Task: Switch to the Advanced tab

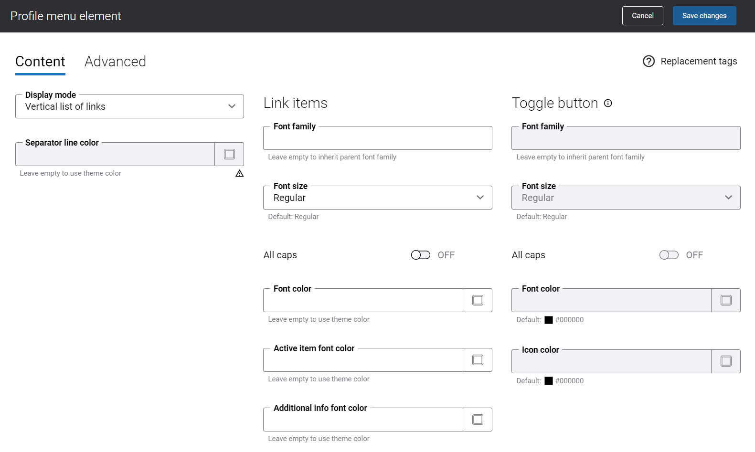Action: pyautogui.click(x=115, y=62)
